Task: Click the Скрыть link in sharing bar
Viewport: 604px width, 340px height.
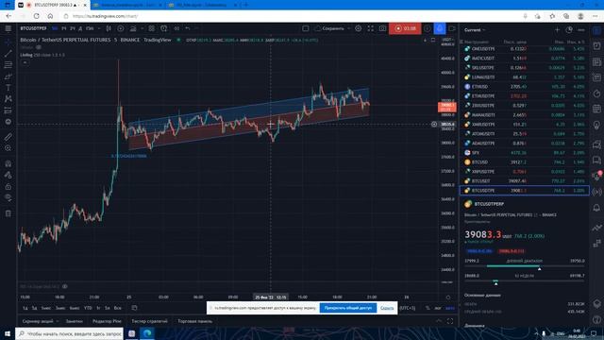Action: pos(387,308)
